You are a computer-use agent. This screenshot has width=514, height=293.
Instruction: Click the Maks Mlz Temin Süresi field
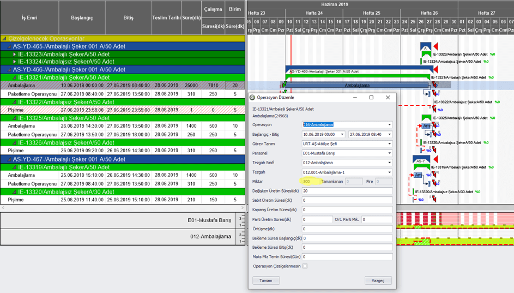347,256
